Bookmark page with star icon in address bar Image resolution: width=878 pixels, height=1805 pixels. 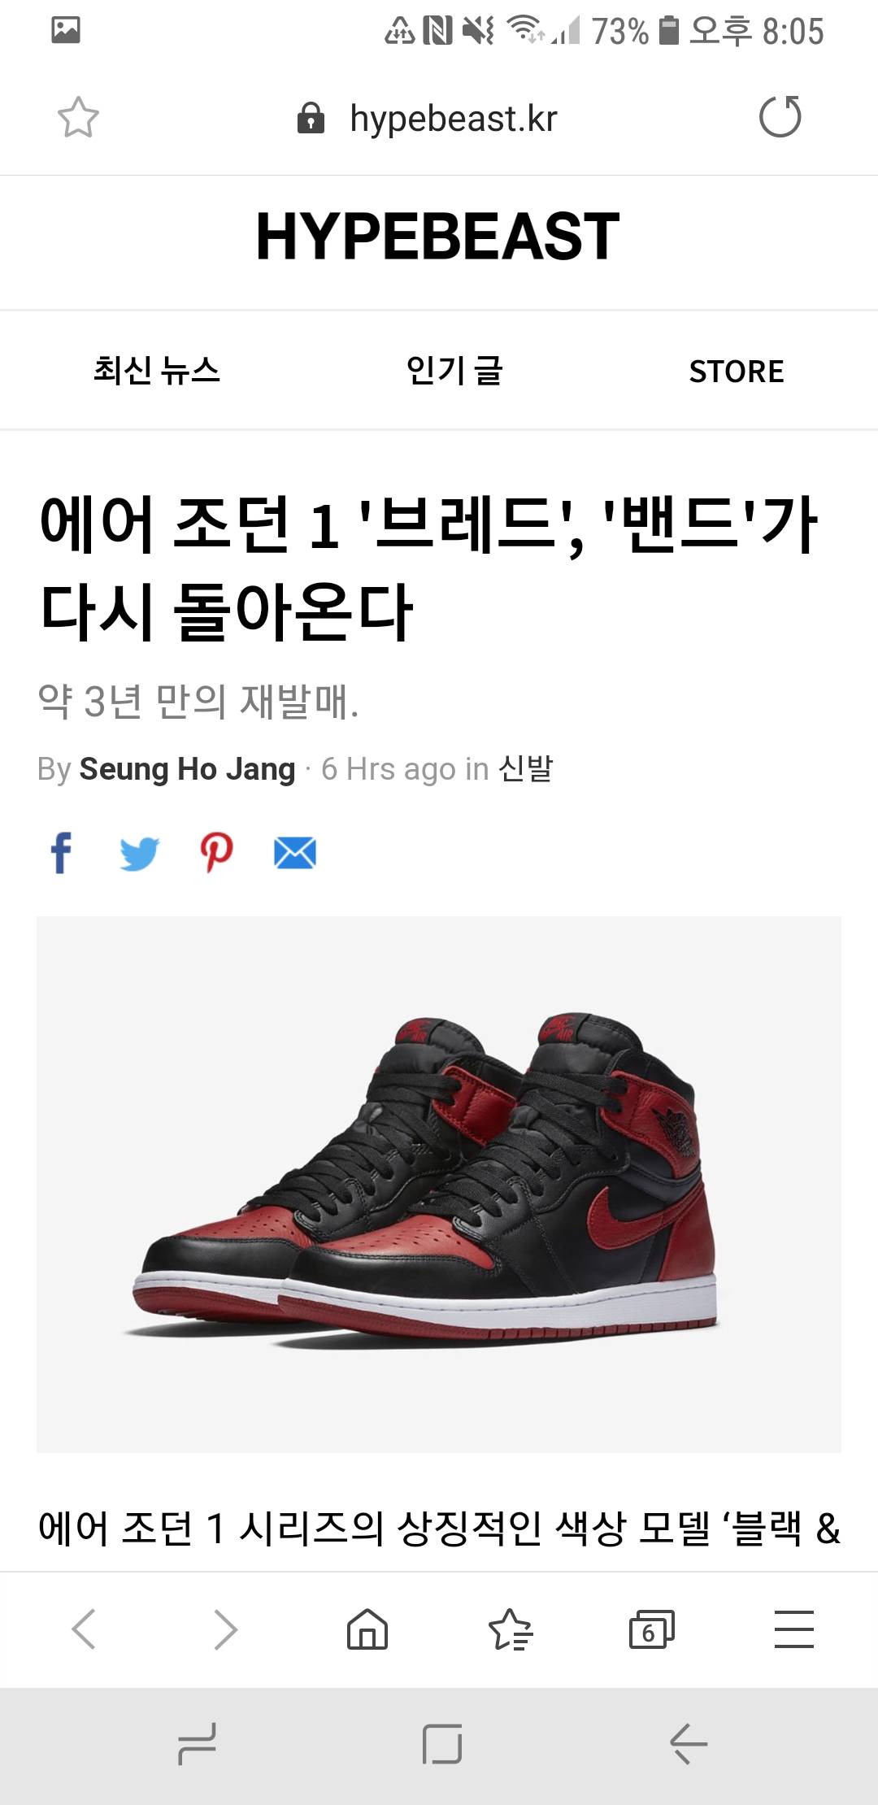[78, 117]
